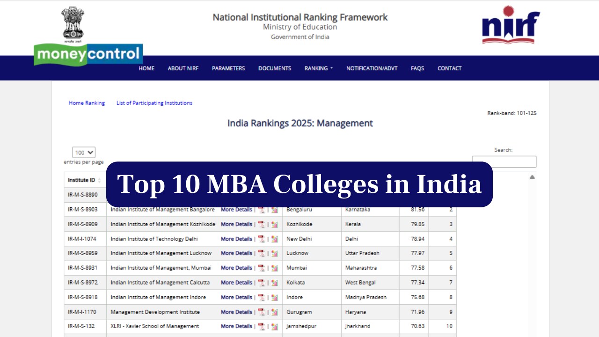Open FAQS menu item
Image resolution: width=599 pixels, height=337 pixels.
[417, 68]
